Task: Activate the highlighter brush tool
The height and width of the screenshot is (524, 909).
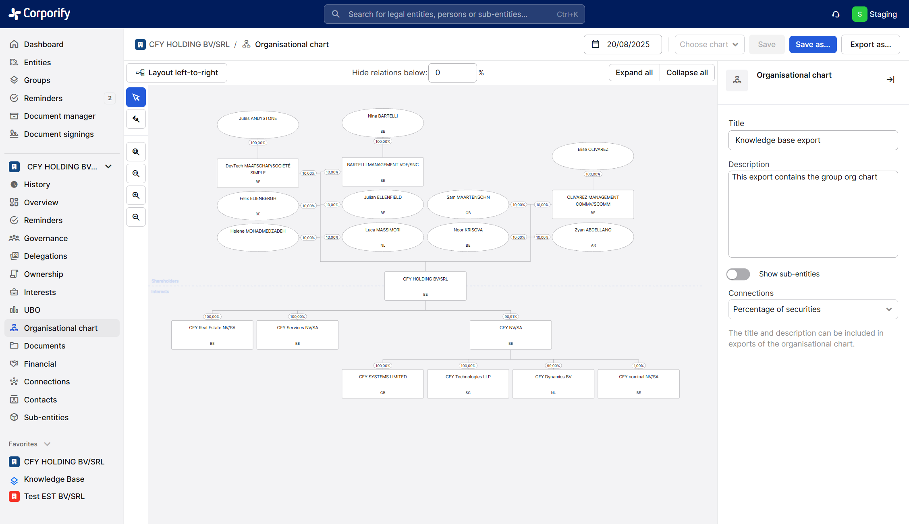Action: (x=136, y=119)
